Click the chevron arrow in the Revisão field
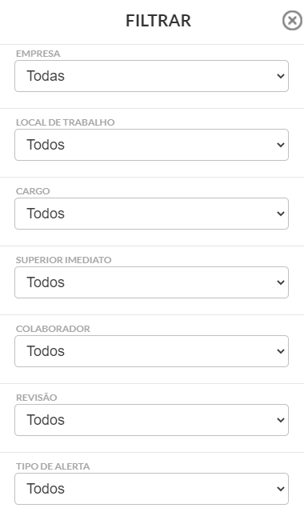 click(281, 420)
